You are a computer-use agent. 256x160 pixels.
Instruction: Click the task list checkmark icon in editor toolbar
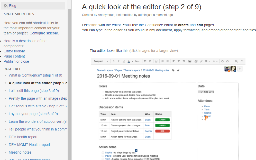[156, 61]
